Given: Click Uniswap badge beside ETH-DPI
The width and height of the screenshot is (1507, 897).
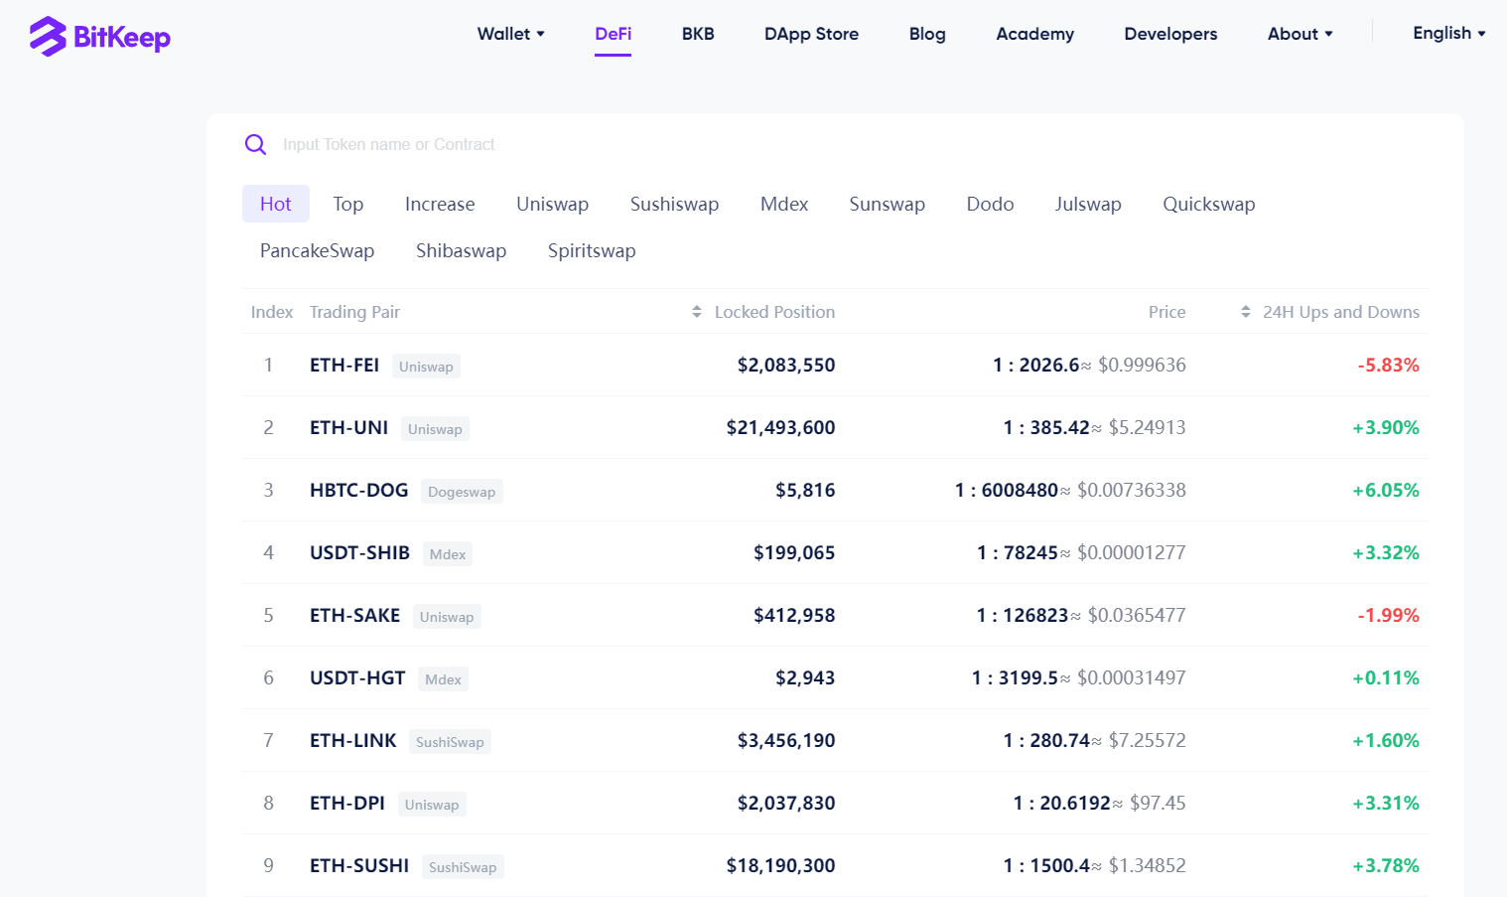Looking at the screenshot, I should click(x=432, y=805).
